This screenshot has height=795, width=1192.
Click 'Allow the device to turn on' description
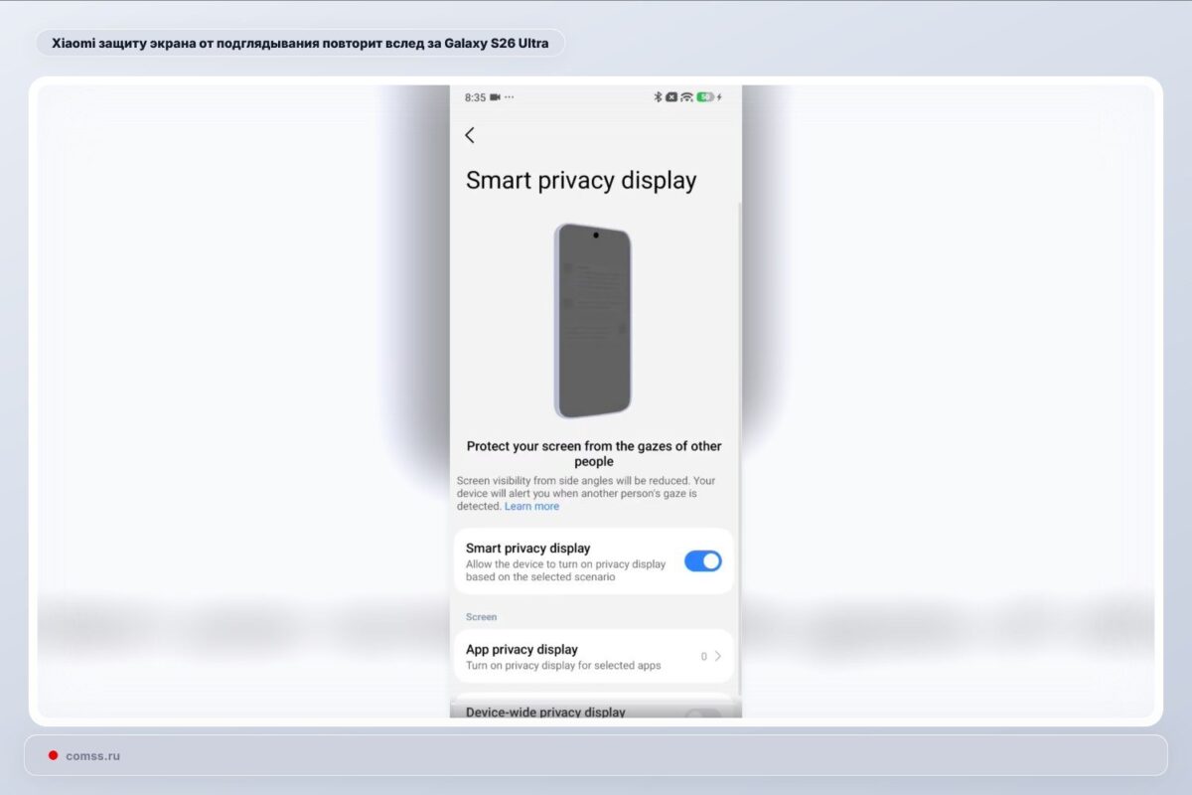tap(566, 570)
